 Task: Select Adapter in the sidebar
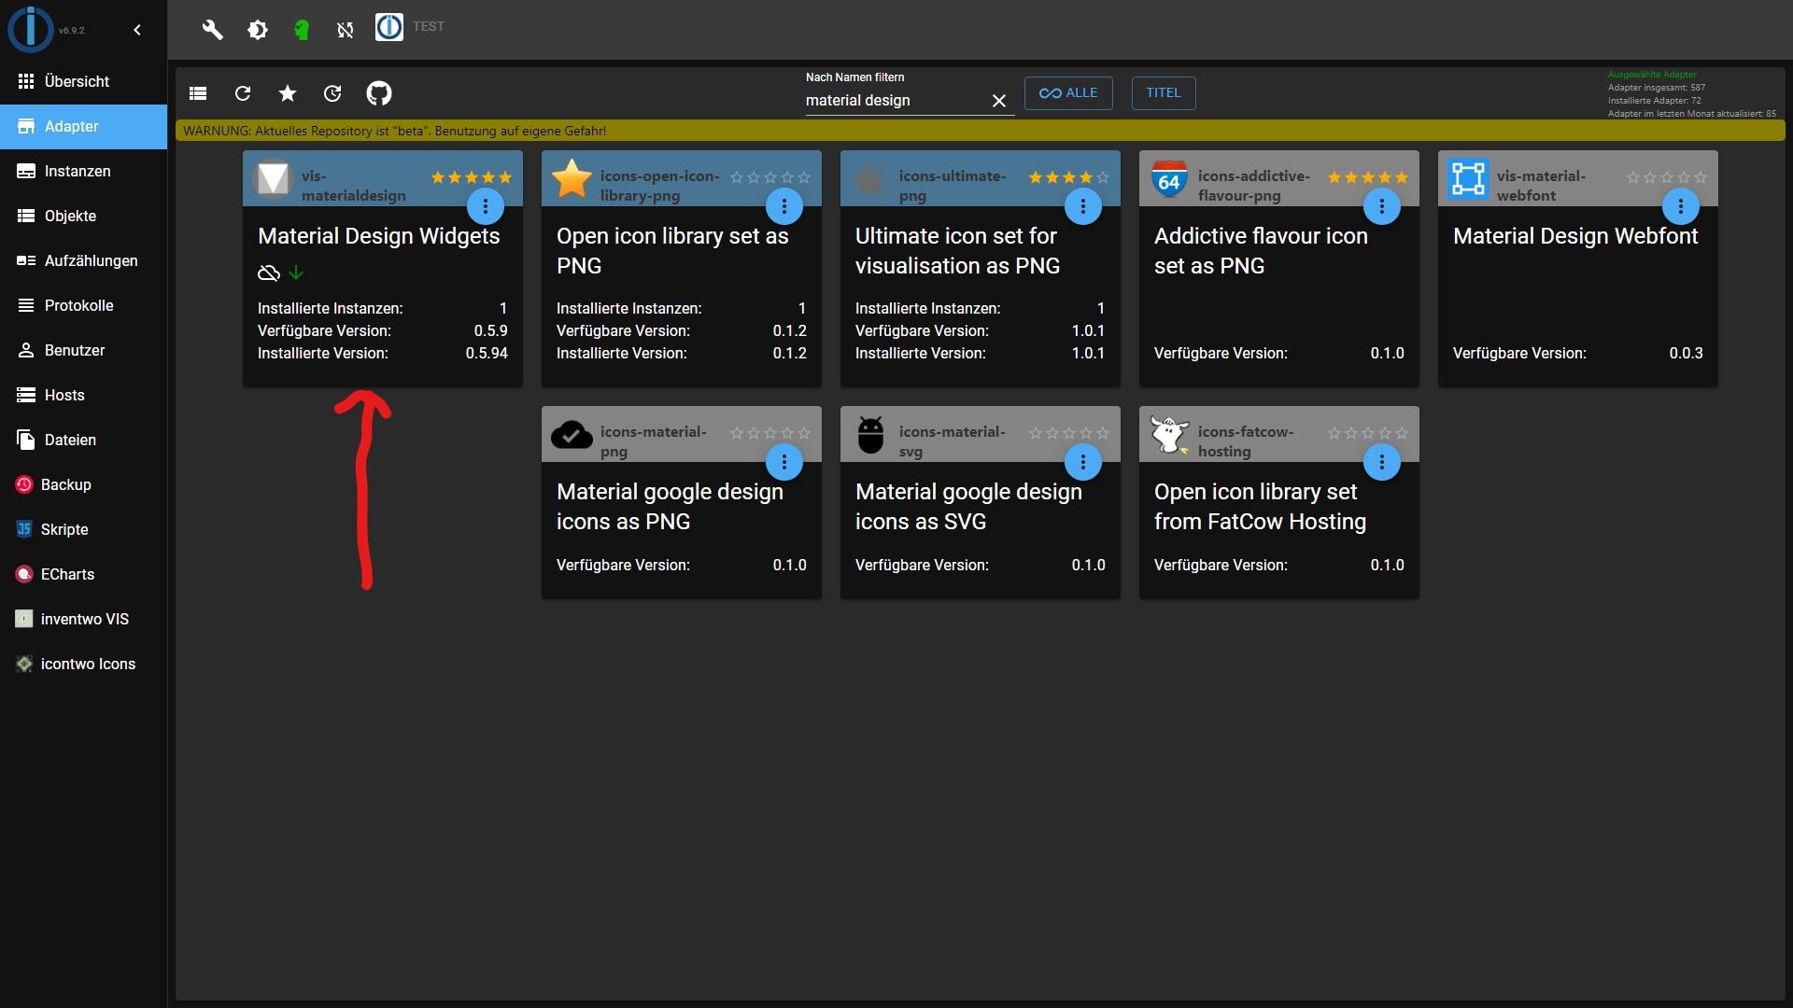pyautogui.click(x=84, y=127)
